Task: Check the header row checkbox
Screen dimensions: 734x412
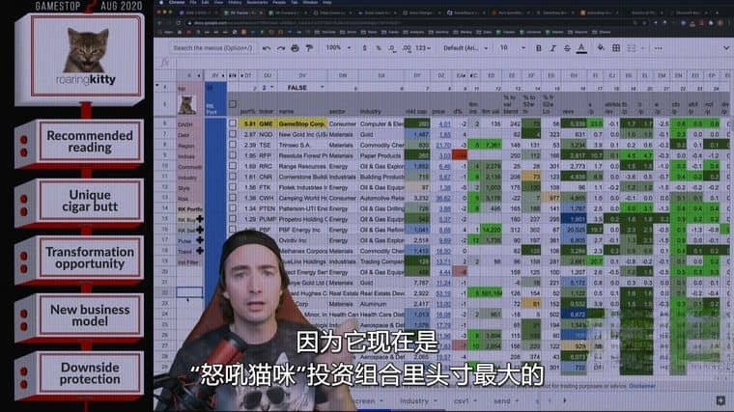Action: pos(232,102)
